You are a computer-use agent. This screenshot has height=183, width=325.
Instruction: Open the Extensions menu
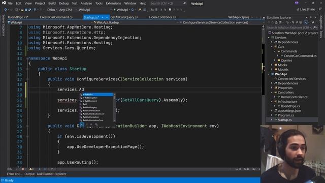[113, 4]
